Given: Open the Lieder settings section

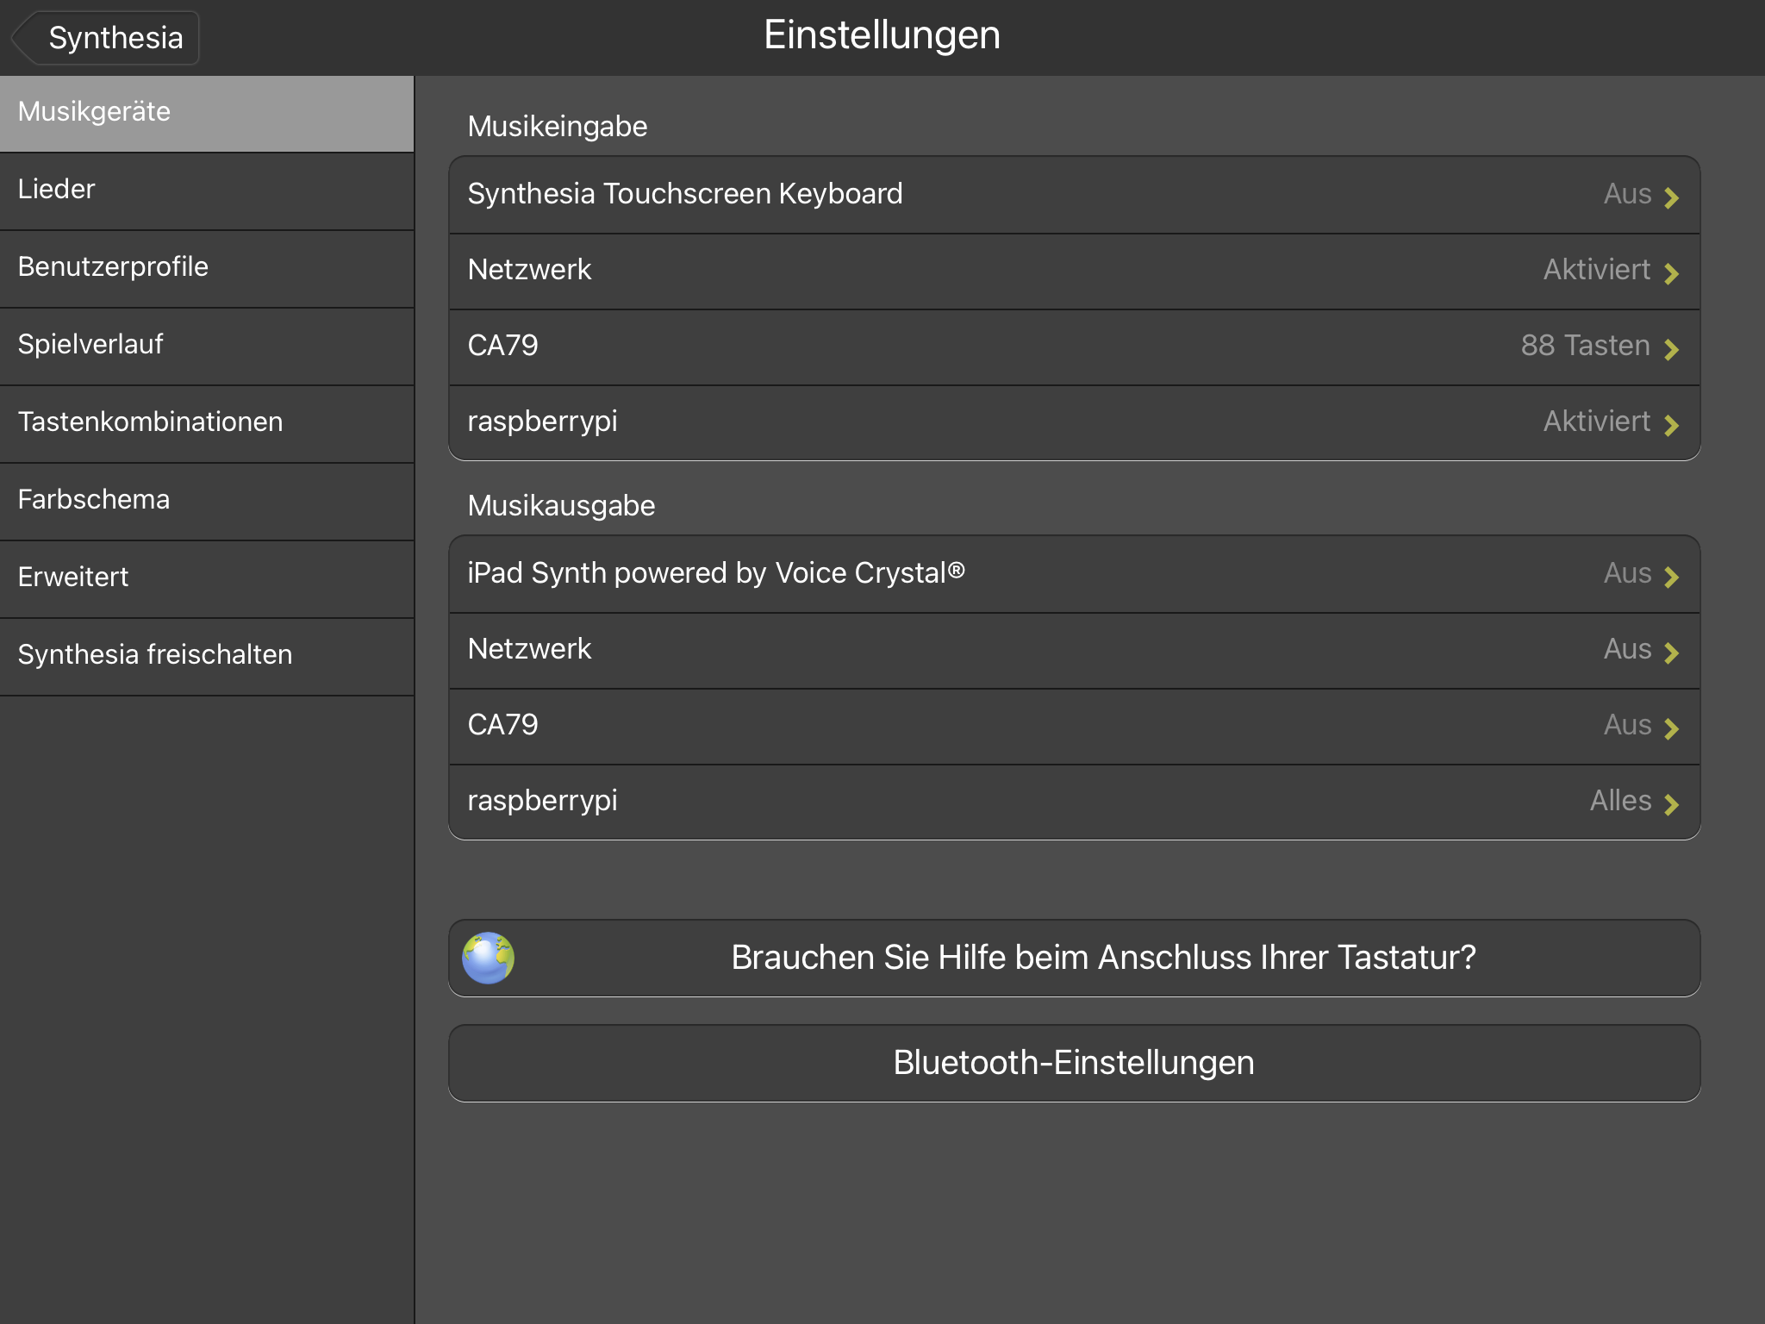Looking at the screenshot, I should click(x=207, y=191).
